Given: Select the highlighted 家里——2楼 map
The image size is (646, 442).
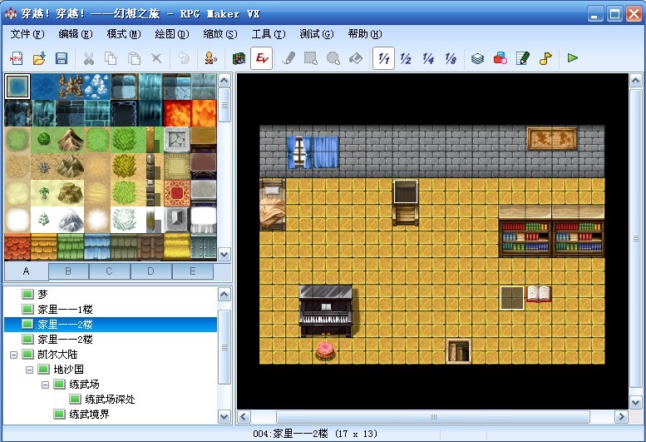Looking at the screenshot, I should tap(111, 325).
